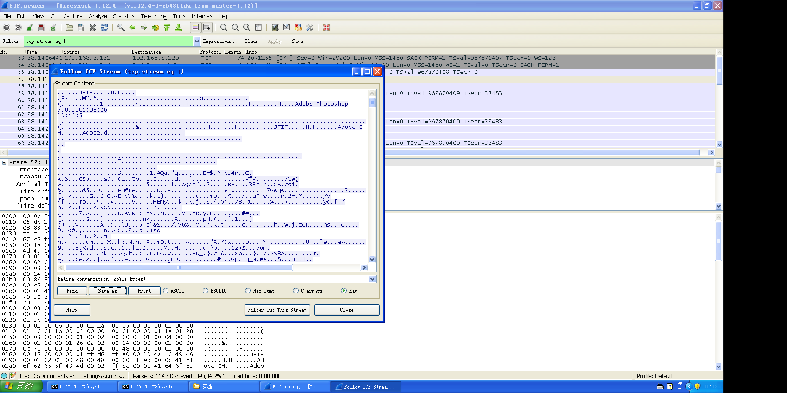Print the stream content

point(144,291)
